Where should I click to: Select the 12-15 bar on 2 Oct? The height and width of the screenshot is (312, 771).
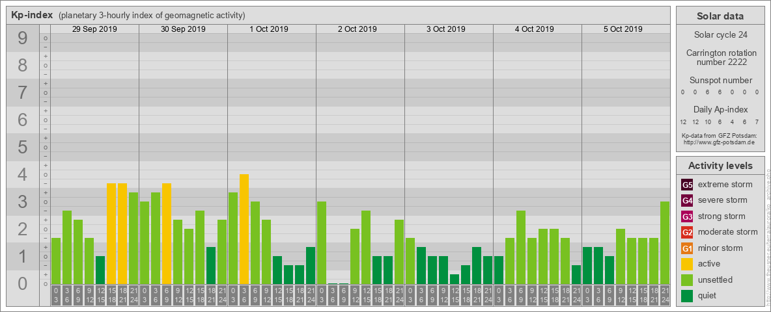pos(366,247)
